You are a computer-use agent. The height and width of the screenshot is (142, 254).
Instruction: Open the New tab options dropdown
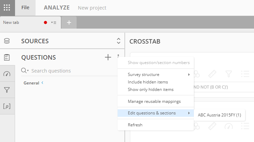54,22
